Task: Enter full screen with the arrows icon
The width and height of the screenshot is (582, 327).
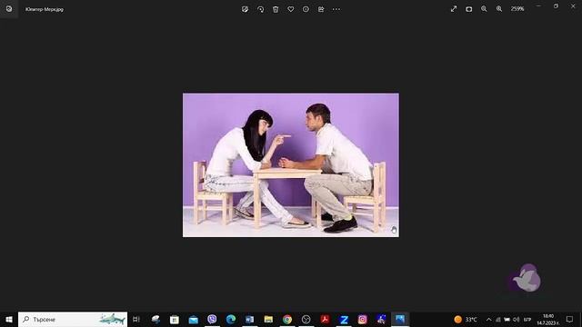Action: 454,9
